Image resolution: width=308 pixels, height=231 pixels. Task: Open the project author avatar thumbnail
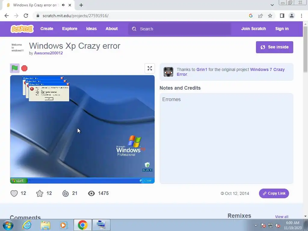tap(17, 47)
